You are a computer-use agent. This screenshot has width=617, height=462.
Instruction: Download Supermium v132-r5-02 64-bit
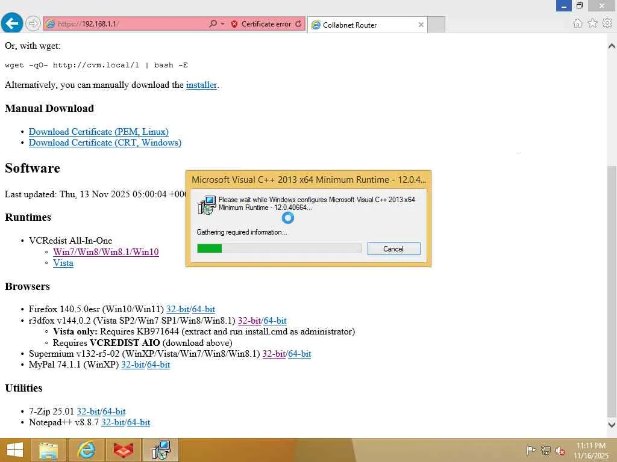click(x=299, y=354)
